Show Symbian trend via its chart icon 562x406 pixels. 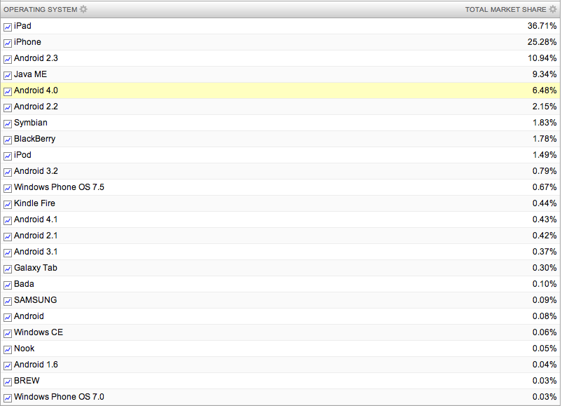(x=8, y=124)
